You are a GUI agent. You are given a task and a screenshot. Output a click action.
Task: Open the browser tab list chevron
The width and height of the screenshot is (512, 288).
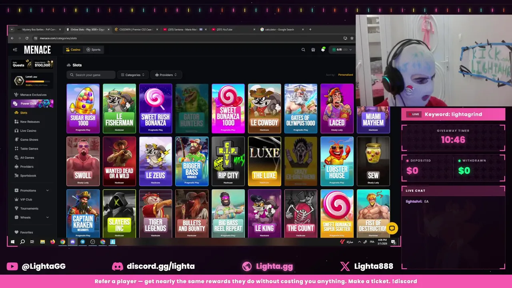click(x=12, y=29)
